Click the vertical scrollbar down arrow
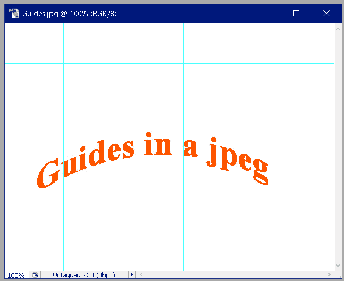Screen dimensions: 344x281 pyautogui.click(x=338, y=266)
